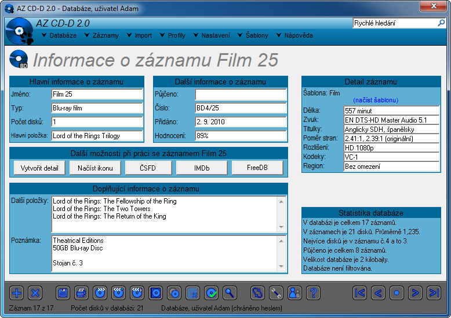Click the users profile icon
451x318 pixels.
[x=295, y=293]
